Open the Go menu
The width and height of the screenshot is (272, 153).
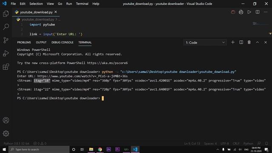pos(60,4)
